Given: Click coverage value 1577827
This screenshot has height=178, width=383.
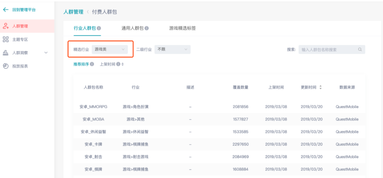Looking at the screenshot, I should (x=241, y=119).
